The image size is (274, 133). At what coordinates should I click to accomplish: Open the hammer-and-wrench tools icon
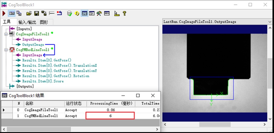99,14
